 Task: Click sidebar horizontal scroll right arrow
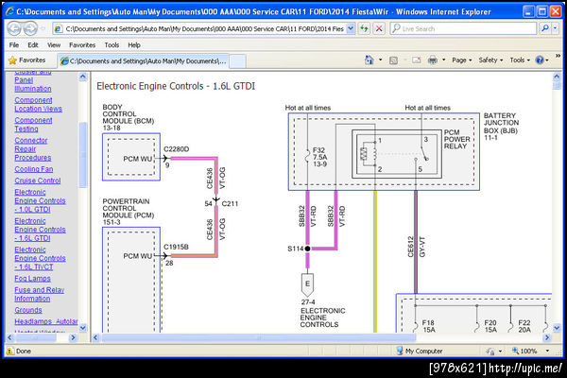coord(73,337)
